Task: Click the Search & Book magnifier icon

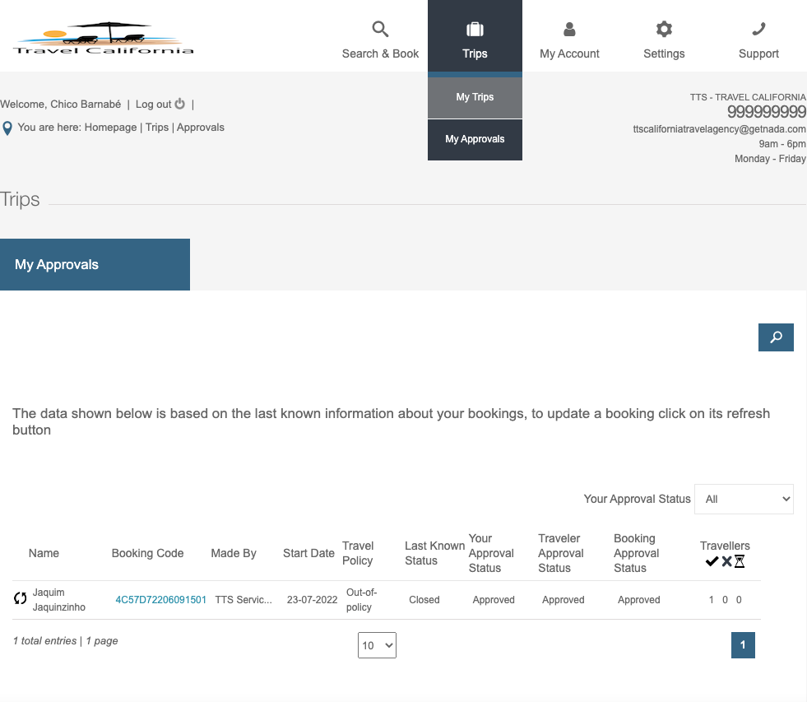Action: click(380, 30)
